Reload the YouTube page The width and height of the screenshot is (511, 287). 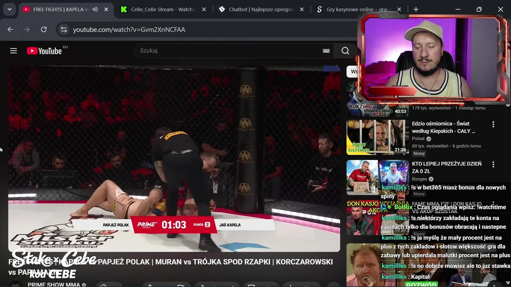pyautogui.click(x=44, y=29)
